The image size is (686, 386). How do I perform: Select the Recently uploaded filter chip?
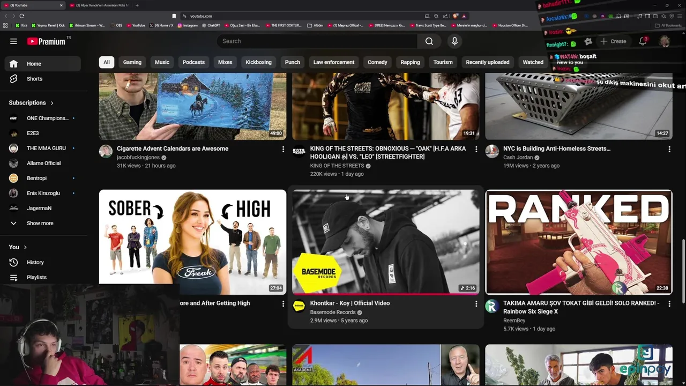point(488,62)
